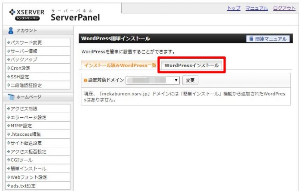Image resolution: width=301 pixels, height=191 pixels.
Task: Click the 変更 button
Action: pos(190,81)
